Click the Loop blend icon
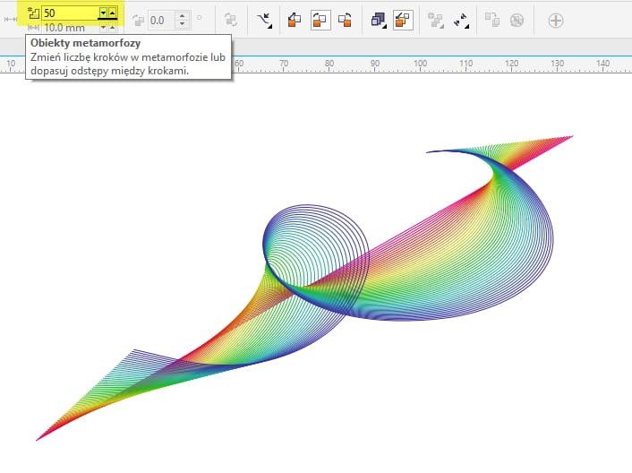The image size is (632, 473). (x=230, y=19)
